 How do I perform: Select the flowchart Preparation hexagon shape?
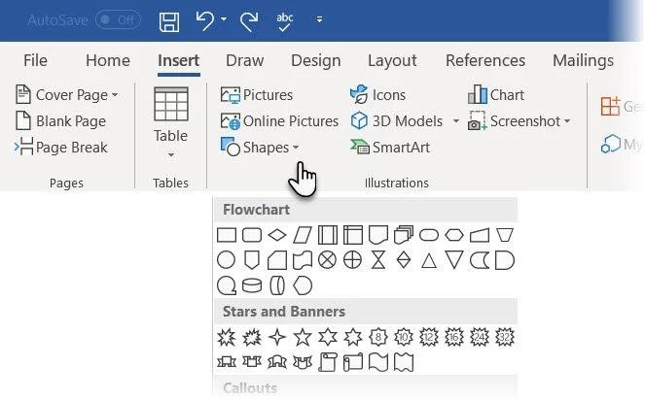click(x=454, y=235)
